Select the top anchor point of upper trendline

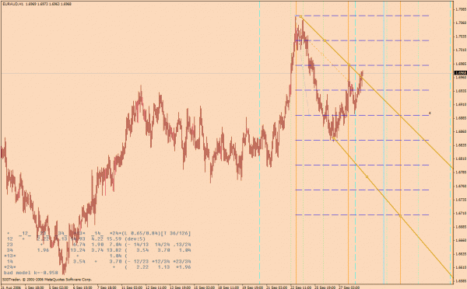(x=300, y=16)
